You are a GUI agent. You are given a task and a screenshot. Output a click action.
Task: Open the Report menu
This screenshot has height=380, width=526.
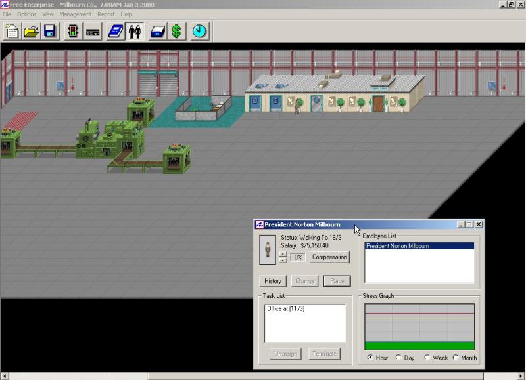click(x=105, y=14)
